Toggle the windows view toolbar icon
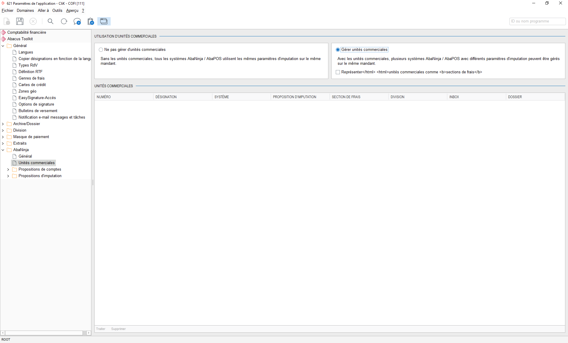 (x=104, y=21)
